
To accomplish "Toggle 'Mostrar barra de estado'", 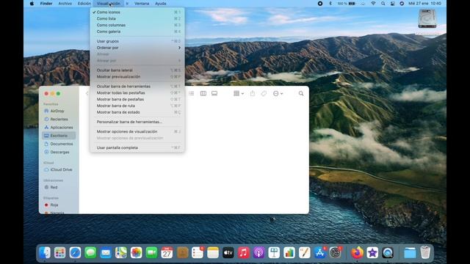I will coord(137,112).
